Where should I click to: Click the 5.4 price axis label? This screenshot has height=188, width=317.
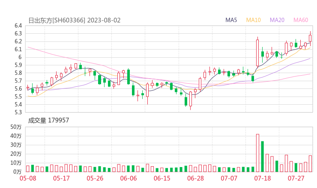tap(18, 105)
